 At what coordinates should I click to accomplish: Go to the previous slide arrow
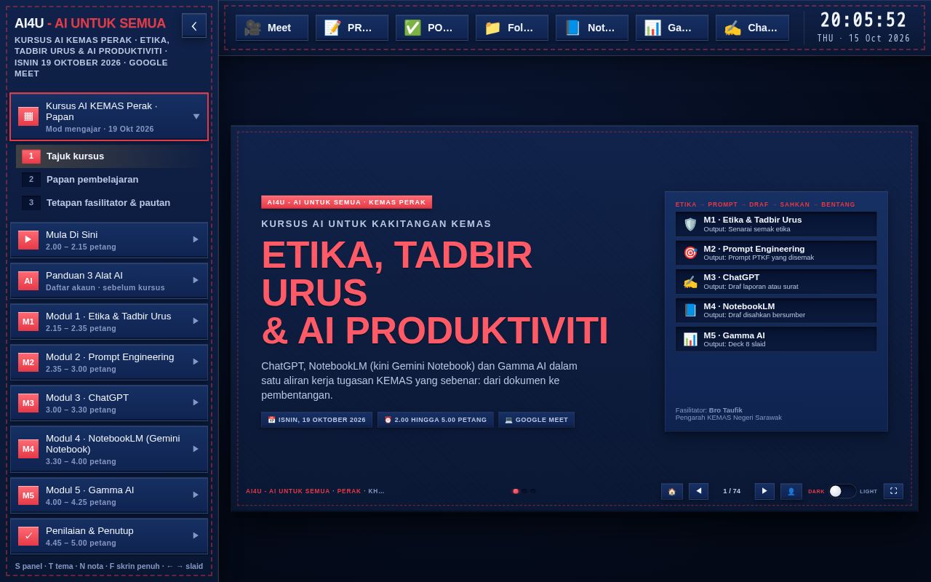699,491
